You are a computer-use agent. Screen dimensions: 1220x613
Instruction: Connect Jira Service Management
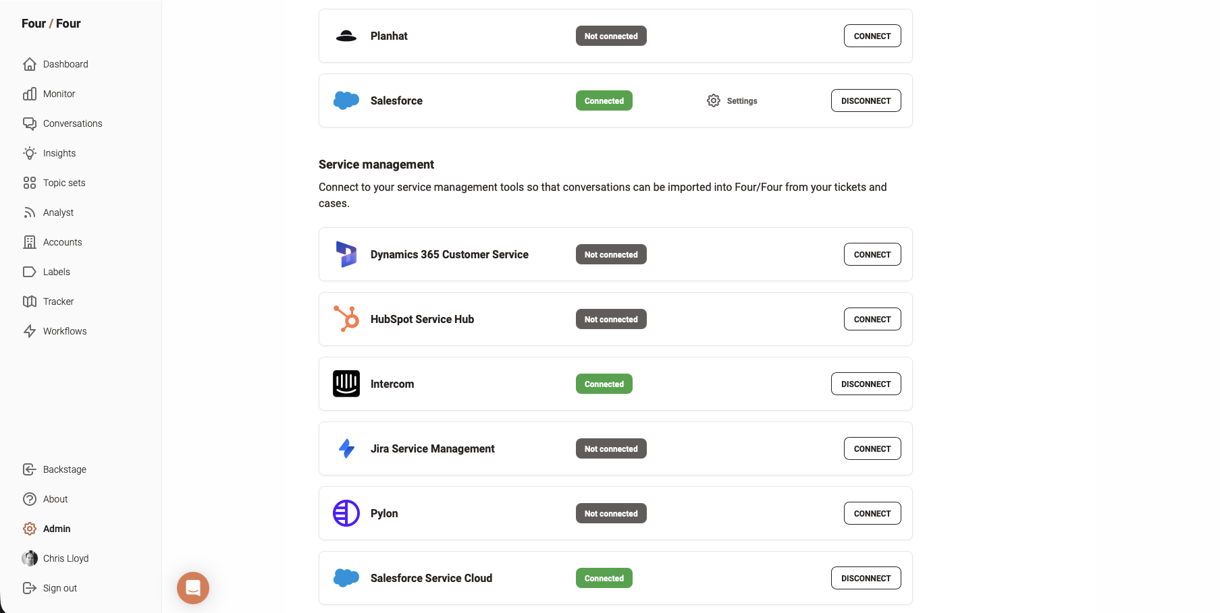(x=872, y=448)
